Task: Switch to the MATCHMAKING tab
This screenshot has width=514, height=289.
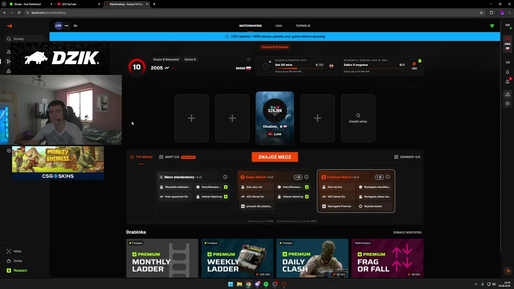Action: pos(251,26)
